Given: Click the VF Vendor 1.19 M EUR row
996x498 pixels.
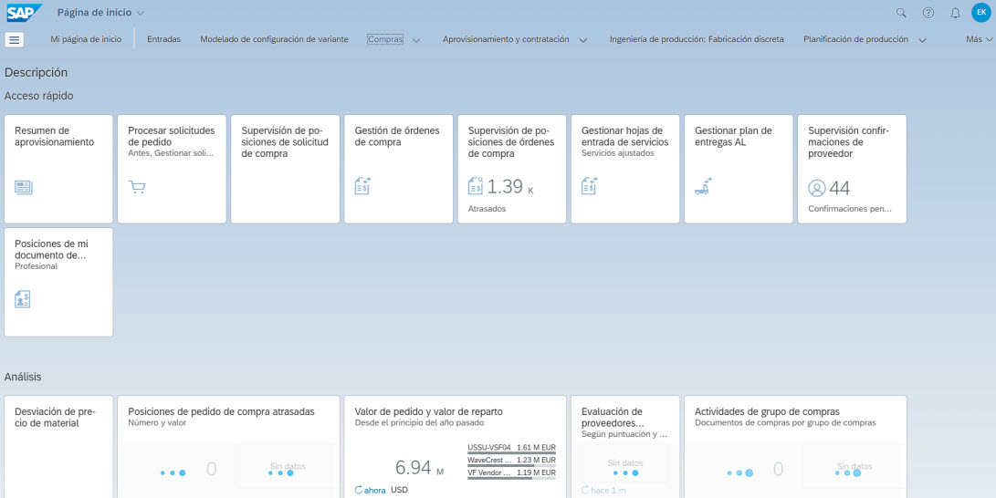Looking at the screenshot, I should point(511,474).
